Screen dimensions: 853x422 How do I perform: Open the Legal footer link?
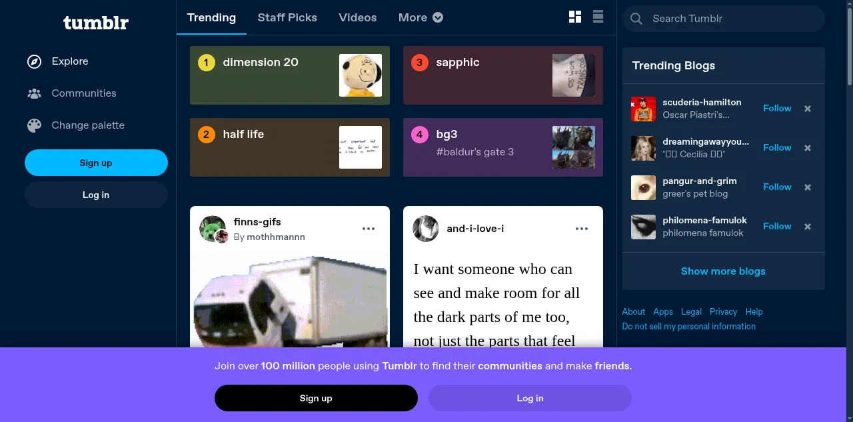tap(691, 312)
